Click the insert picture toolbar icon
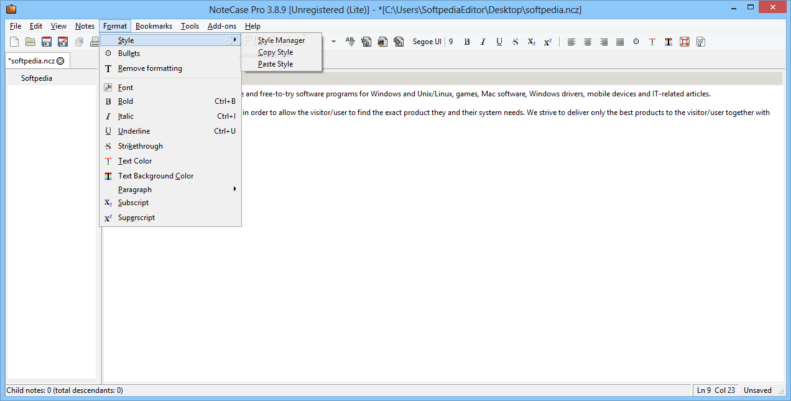 click(x=382, y=42)
